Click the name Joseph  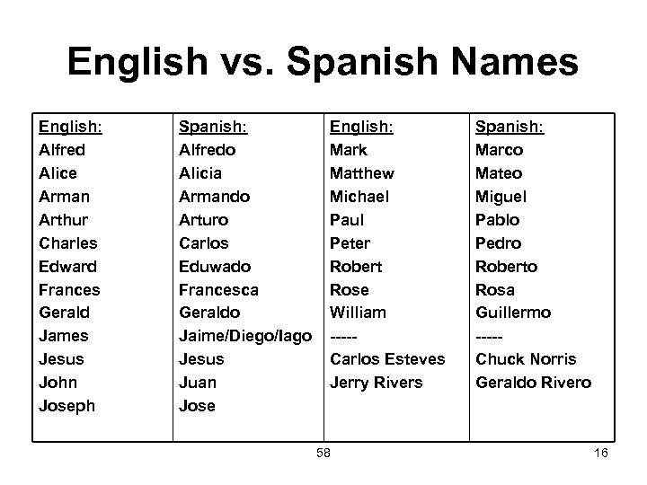coord(66,406)
